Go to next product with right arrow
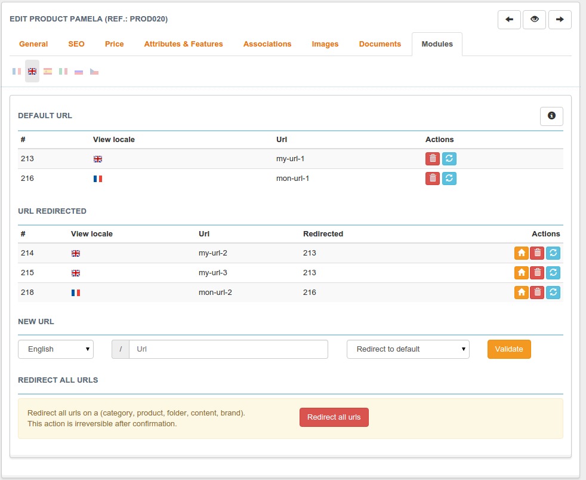The height and width of the screenshot is (480, 586). [560, 20]
